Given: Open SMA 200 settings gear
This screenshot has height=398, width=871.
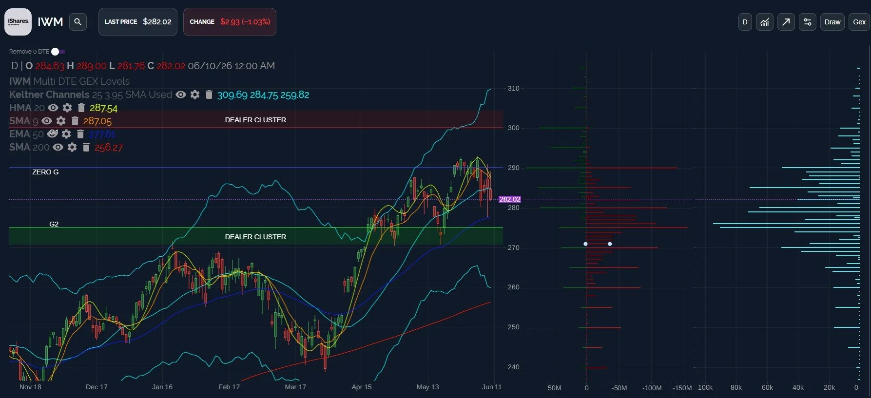Looking at the screenshot, I should tap(72, 147).
